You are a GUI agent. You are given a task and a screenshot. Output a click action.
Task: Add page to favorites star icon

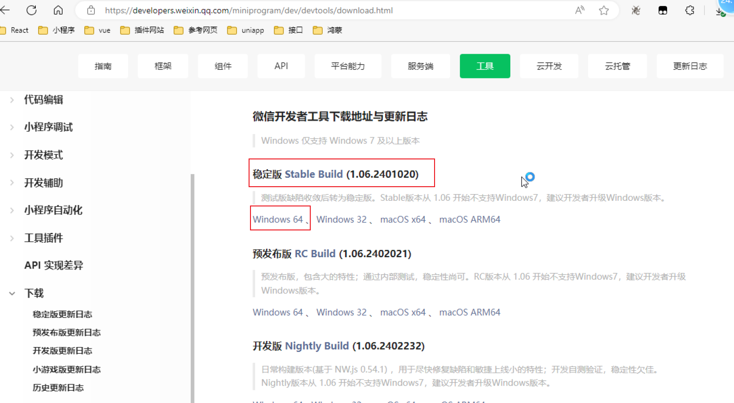[604, 10]
